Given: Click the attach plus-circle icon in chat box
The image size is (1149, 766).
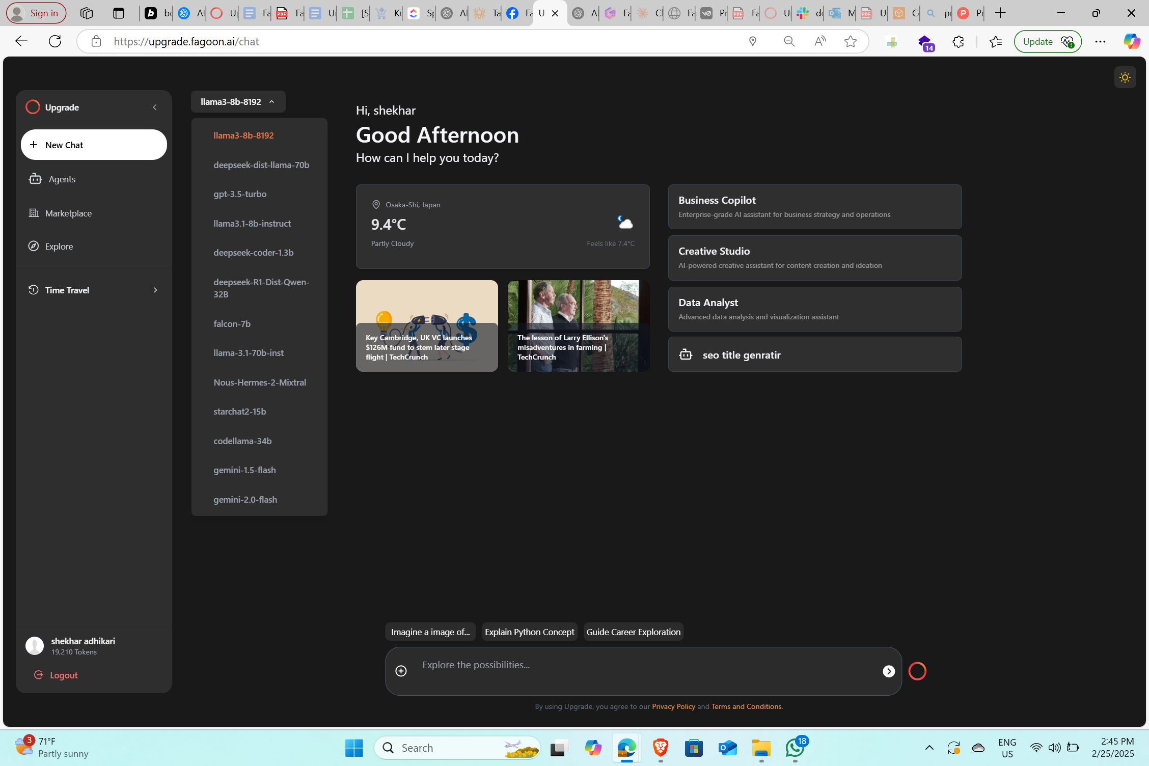Looking at the screenshot, I should click(401, 671).
